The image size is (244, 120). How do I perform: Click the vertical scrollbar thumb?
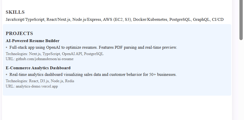pyautogui.click(x=241, y=20)
